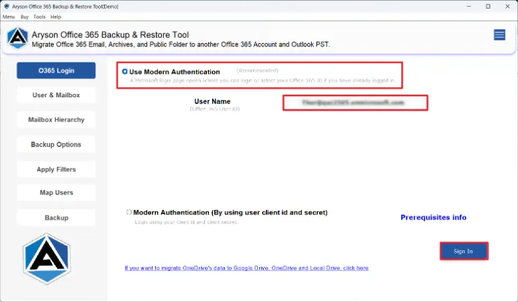Go to O365 Login step
The image size is (518, 302).
56,70
